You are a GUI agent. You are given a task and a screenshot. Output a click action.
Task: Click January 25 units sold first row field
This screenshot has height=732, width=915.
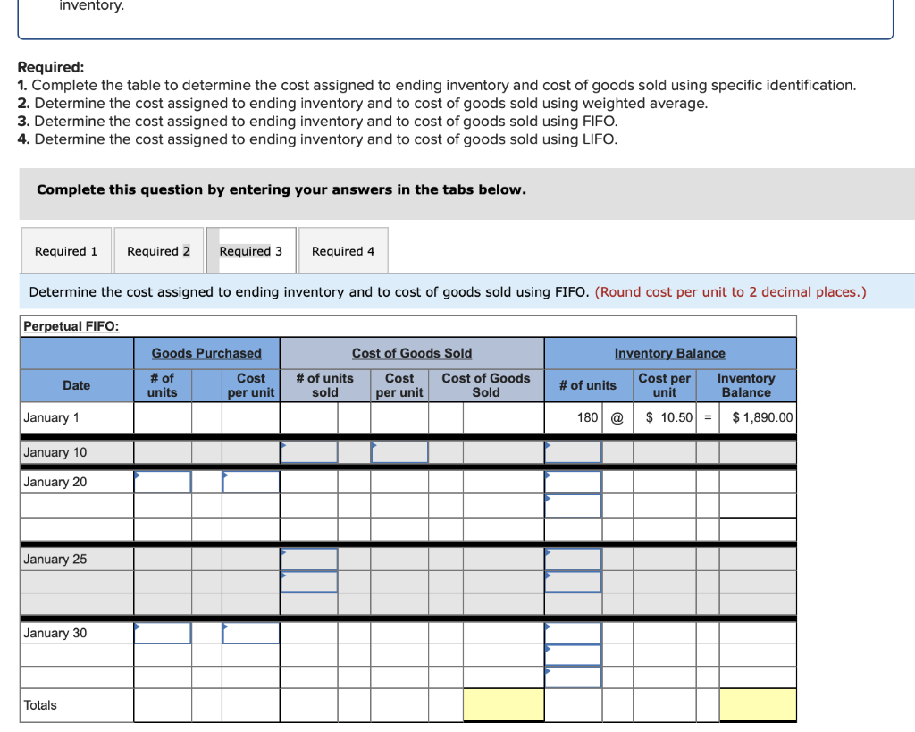[308, 560]
